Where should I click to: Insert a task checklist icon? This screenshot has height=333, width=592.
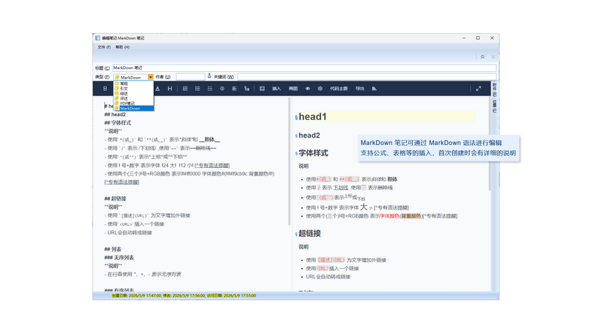210,89
